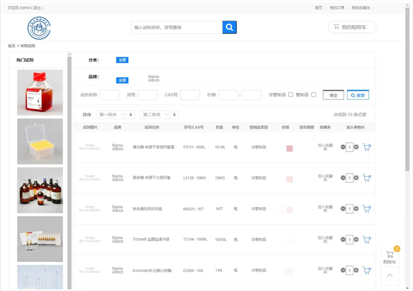Decrease quantity for L3129-10MG row
Viewport: 413px width, 291px height.
click(343, 178)
